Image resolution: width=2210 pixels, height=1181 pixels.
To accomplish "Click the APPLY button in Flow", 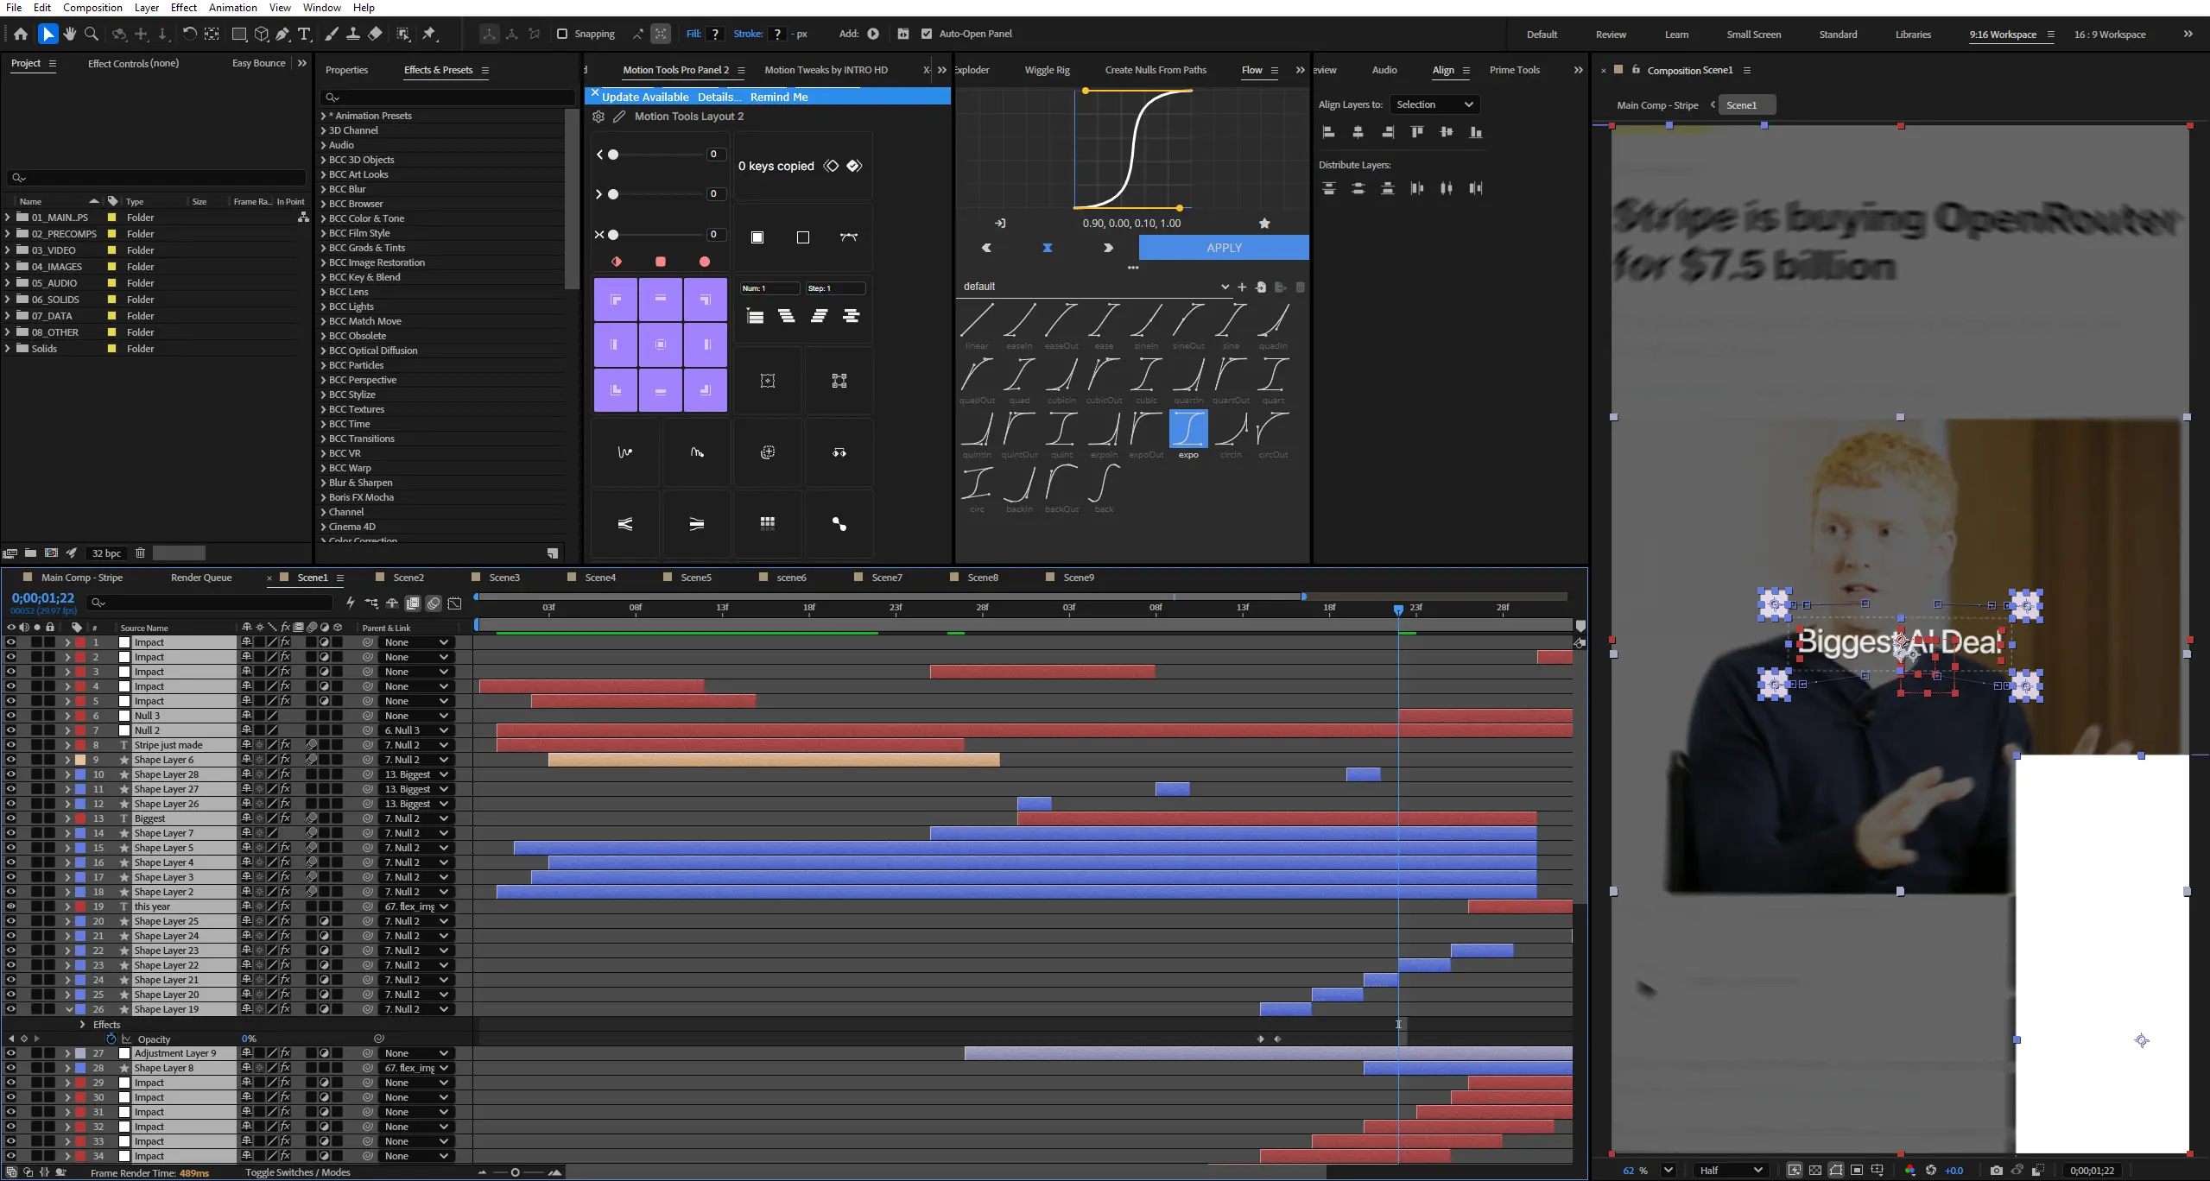I will point(1224,248).
